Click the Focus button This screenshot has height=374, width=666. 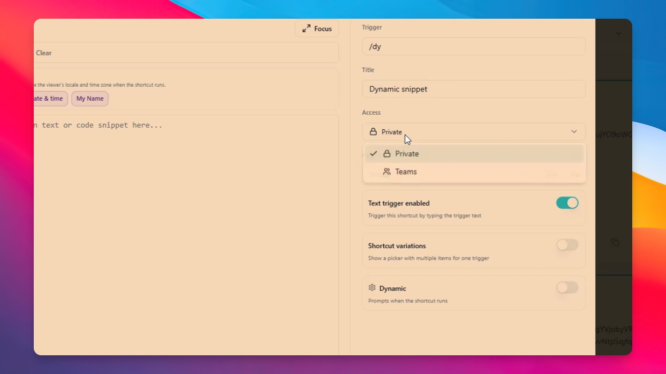point(317,29)
